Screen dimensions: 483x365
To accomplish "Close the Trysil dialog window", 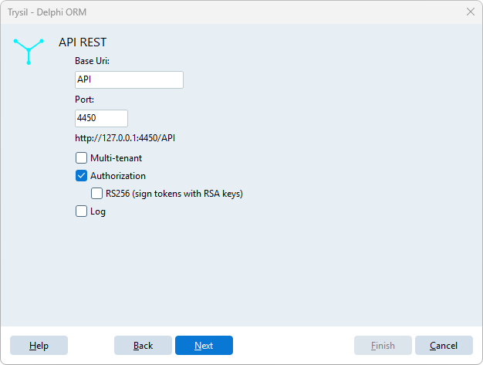I will pyautogui.click(x=471, y=12).
